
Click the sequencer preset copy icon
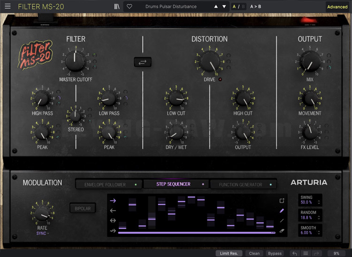tap(282, 200)
